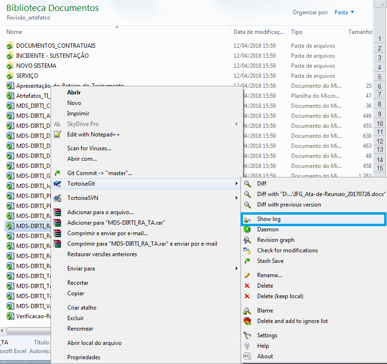Click the Check for modifications icon
Viewport: 387px width, 364px height.
click(x=247, y=250)
